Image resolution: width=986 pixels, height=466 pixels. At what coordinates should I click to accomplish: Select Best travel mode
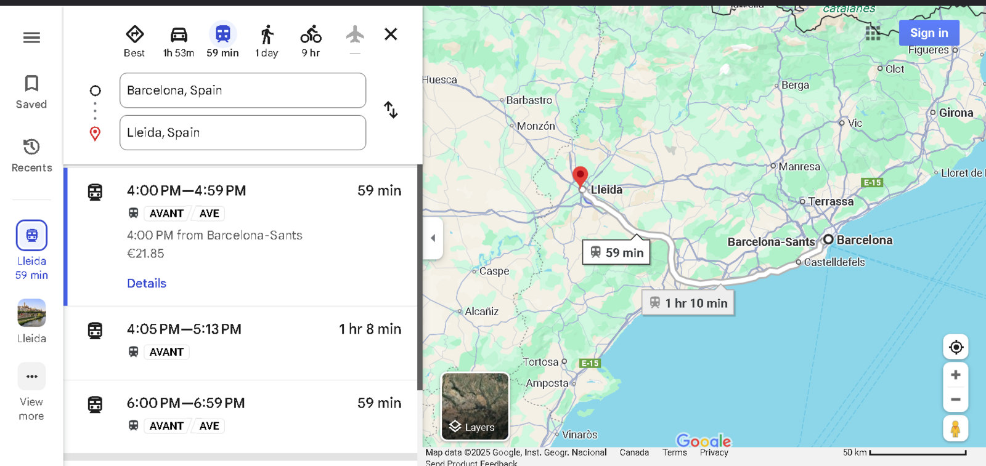[134, 41]
